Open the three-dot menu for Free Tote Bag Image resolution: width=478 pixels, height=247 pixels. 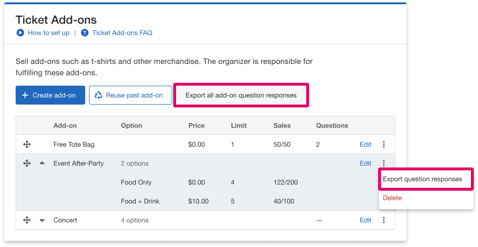coord(384,144)
